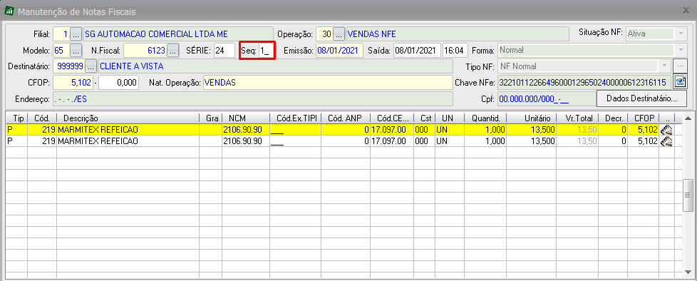Click the NCM column header
Viewport: 697px width, 281px height.
tap(246, 118)
